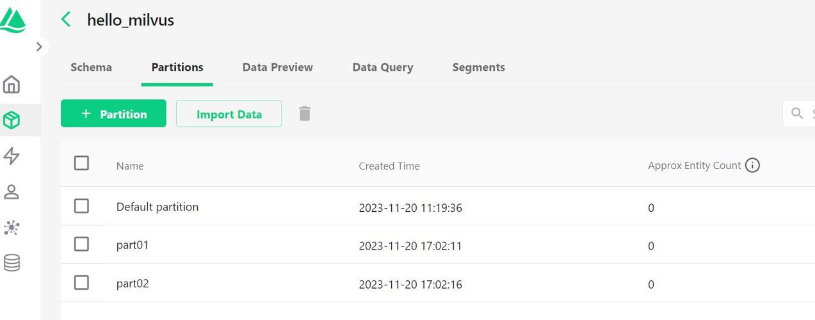Open the home overview icon in sidebar
The image size is (815, 320).
pyautogui.click(x=12, y=84)
